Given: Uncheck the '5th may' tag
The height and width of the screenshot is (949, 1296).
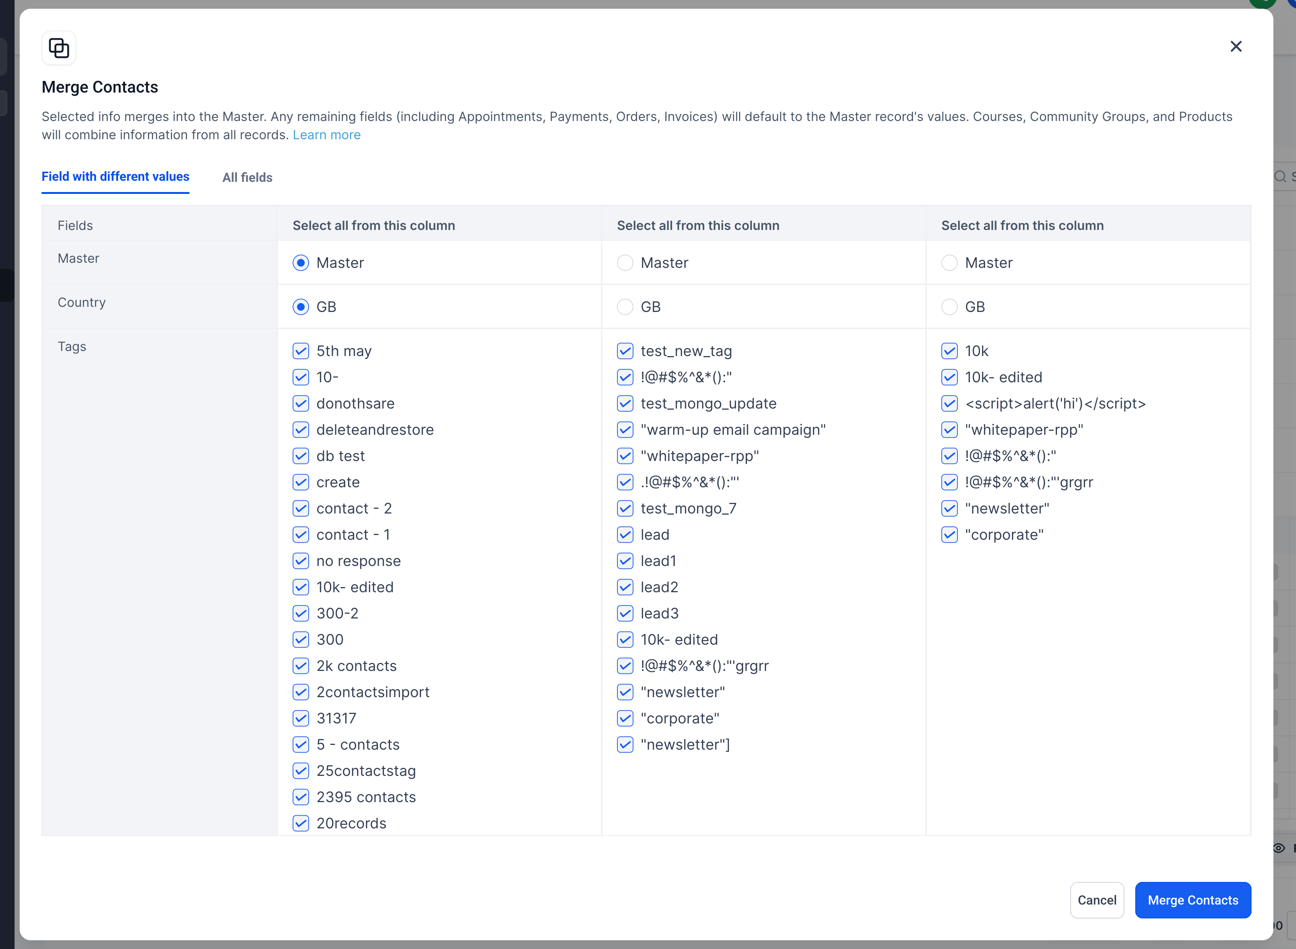Looking at the screenshot, I should tap(300, 351).
